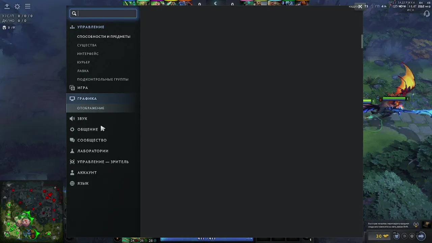Click the monitor icon beside Графика
This screenshot has width=432, height=243.
pyautogui.click(x=72, y=99)
